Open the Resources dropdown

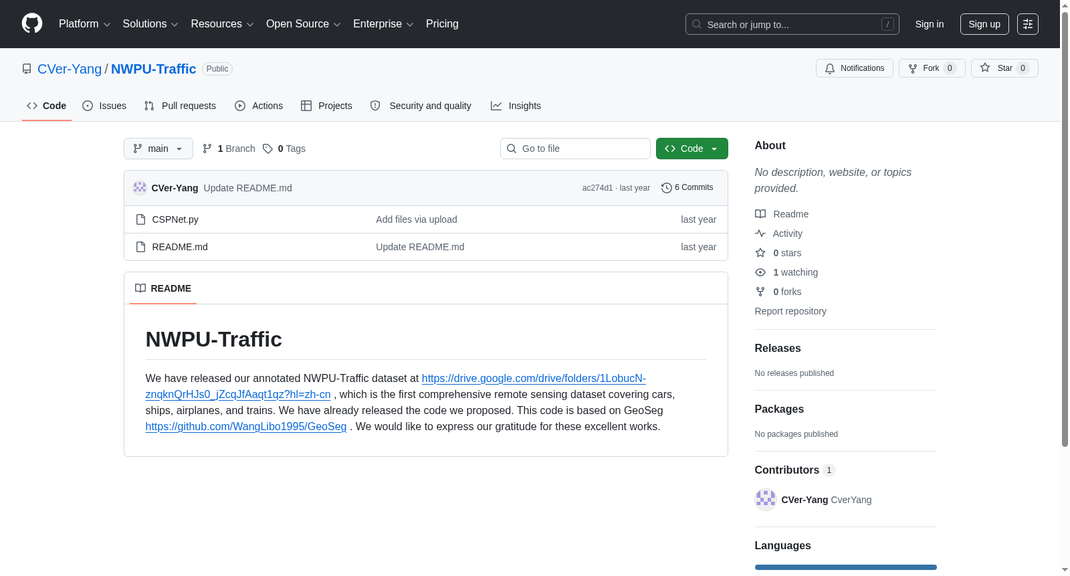[x=222, y=24]
